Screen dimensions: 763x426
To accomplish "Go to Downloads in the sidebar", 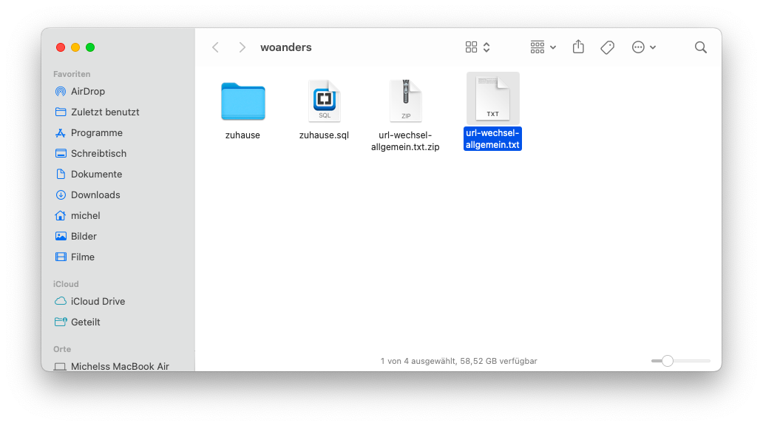I will pyautogui.click(x=95, y=195).
